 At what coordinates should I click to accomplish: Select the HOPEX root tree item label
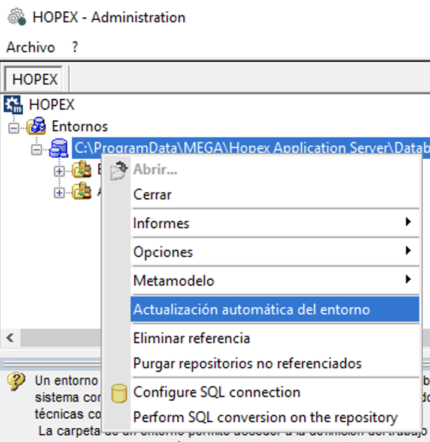click(52, 105)
